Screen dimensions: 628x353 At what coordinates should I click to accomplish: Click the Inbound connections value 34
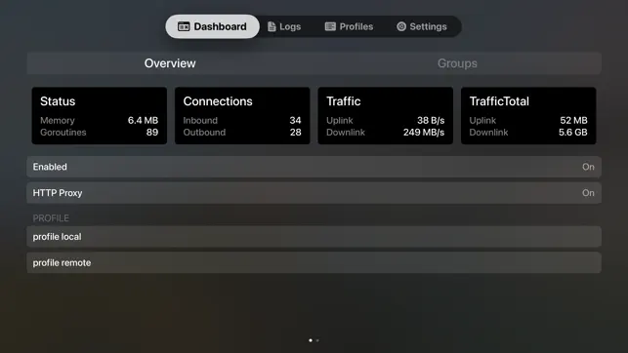click(x=295, y=120)
